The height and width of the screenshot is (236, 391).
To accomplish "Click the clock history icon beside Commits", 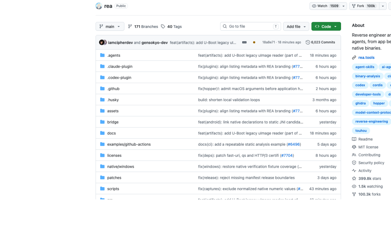I will (x=308, y=42).
